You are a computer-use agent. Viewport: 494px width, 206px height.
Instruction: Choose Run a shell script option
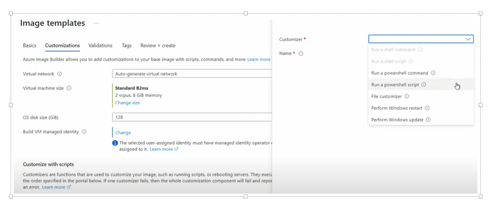421,62
